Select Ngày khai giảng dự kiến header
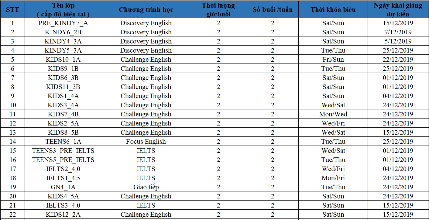The width and height of the screenshot is (429, 220). 398,9
